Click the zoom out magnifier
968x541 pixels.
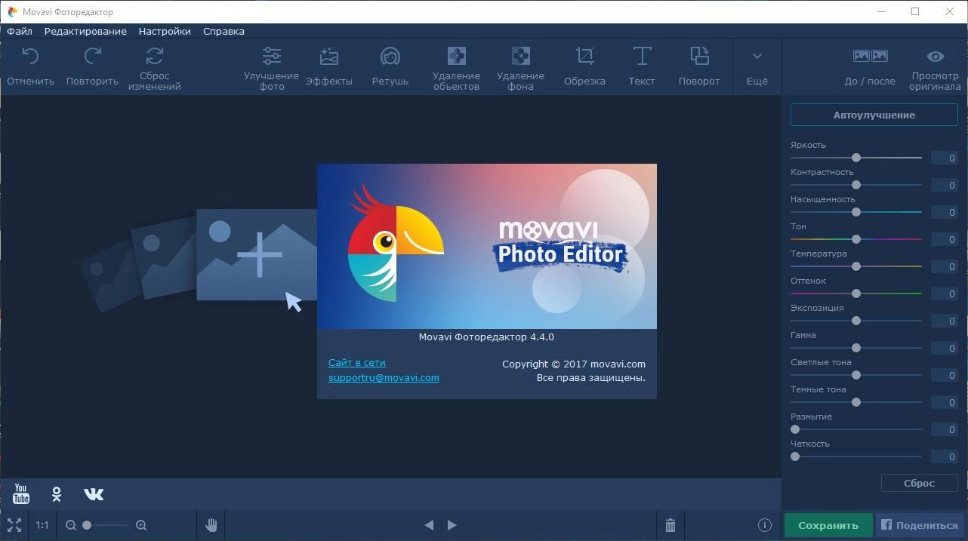coord(71,525)
